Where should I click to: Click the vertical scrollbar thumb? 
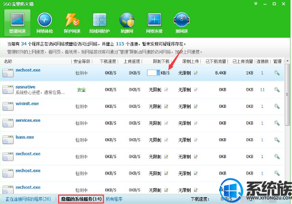click(287, 95)
